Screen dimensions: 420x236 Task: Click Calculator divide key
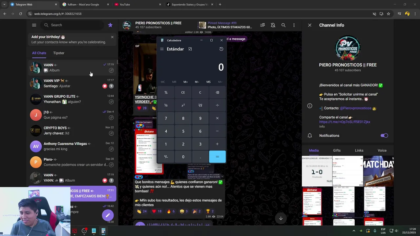coord(217,105)
